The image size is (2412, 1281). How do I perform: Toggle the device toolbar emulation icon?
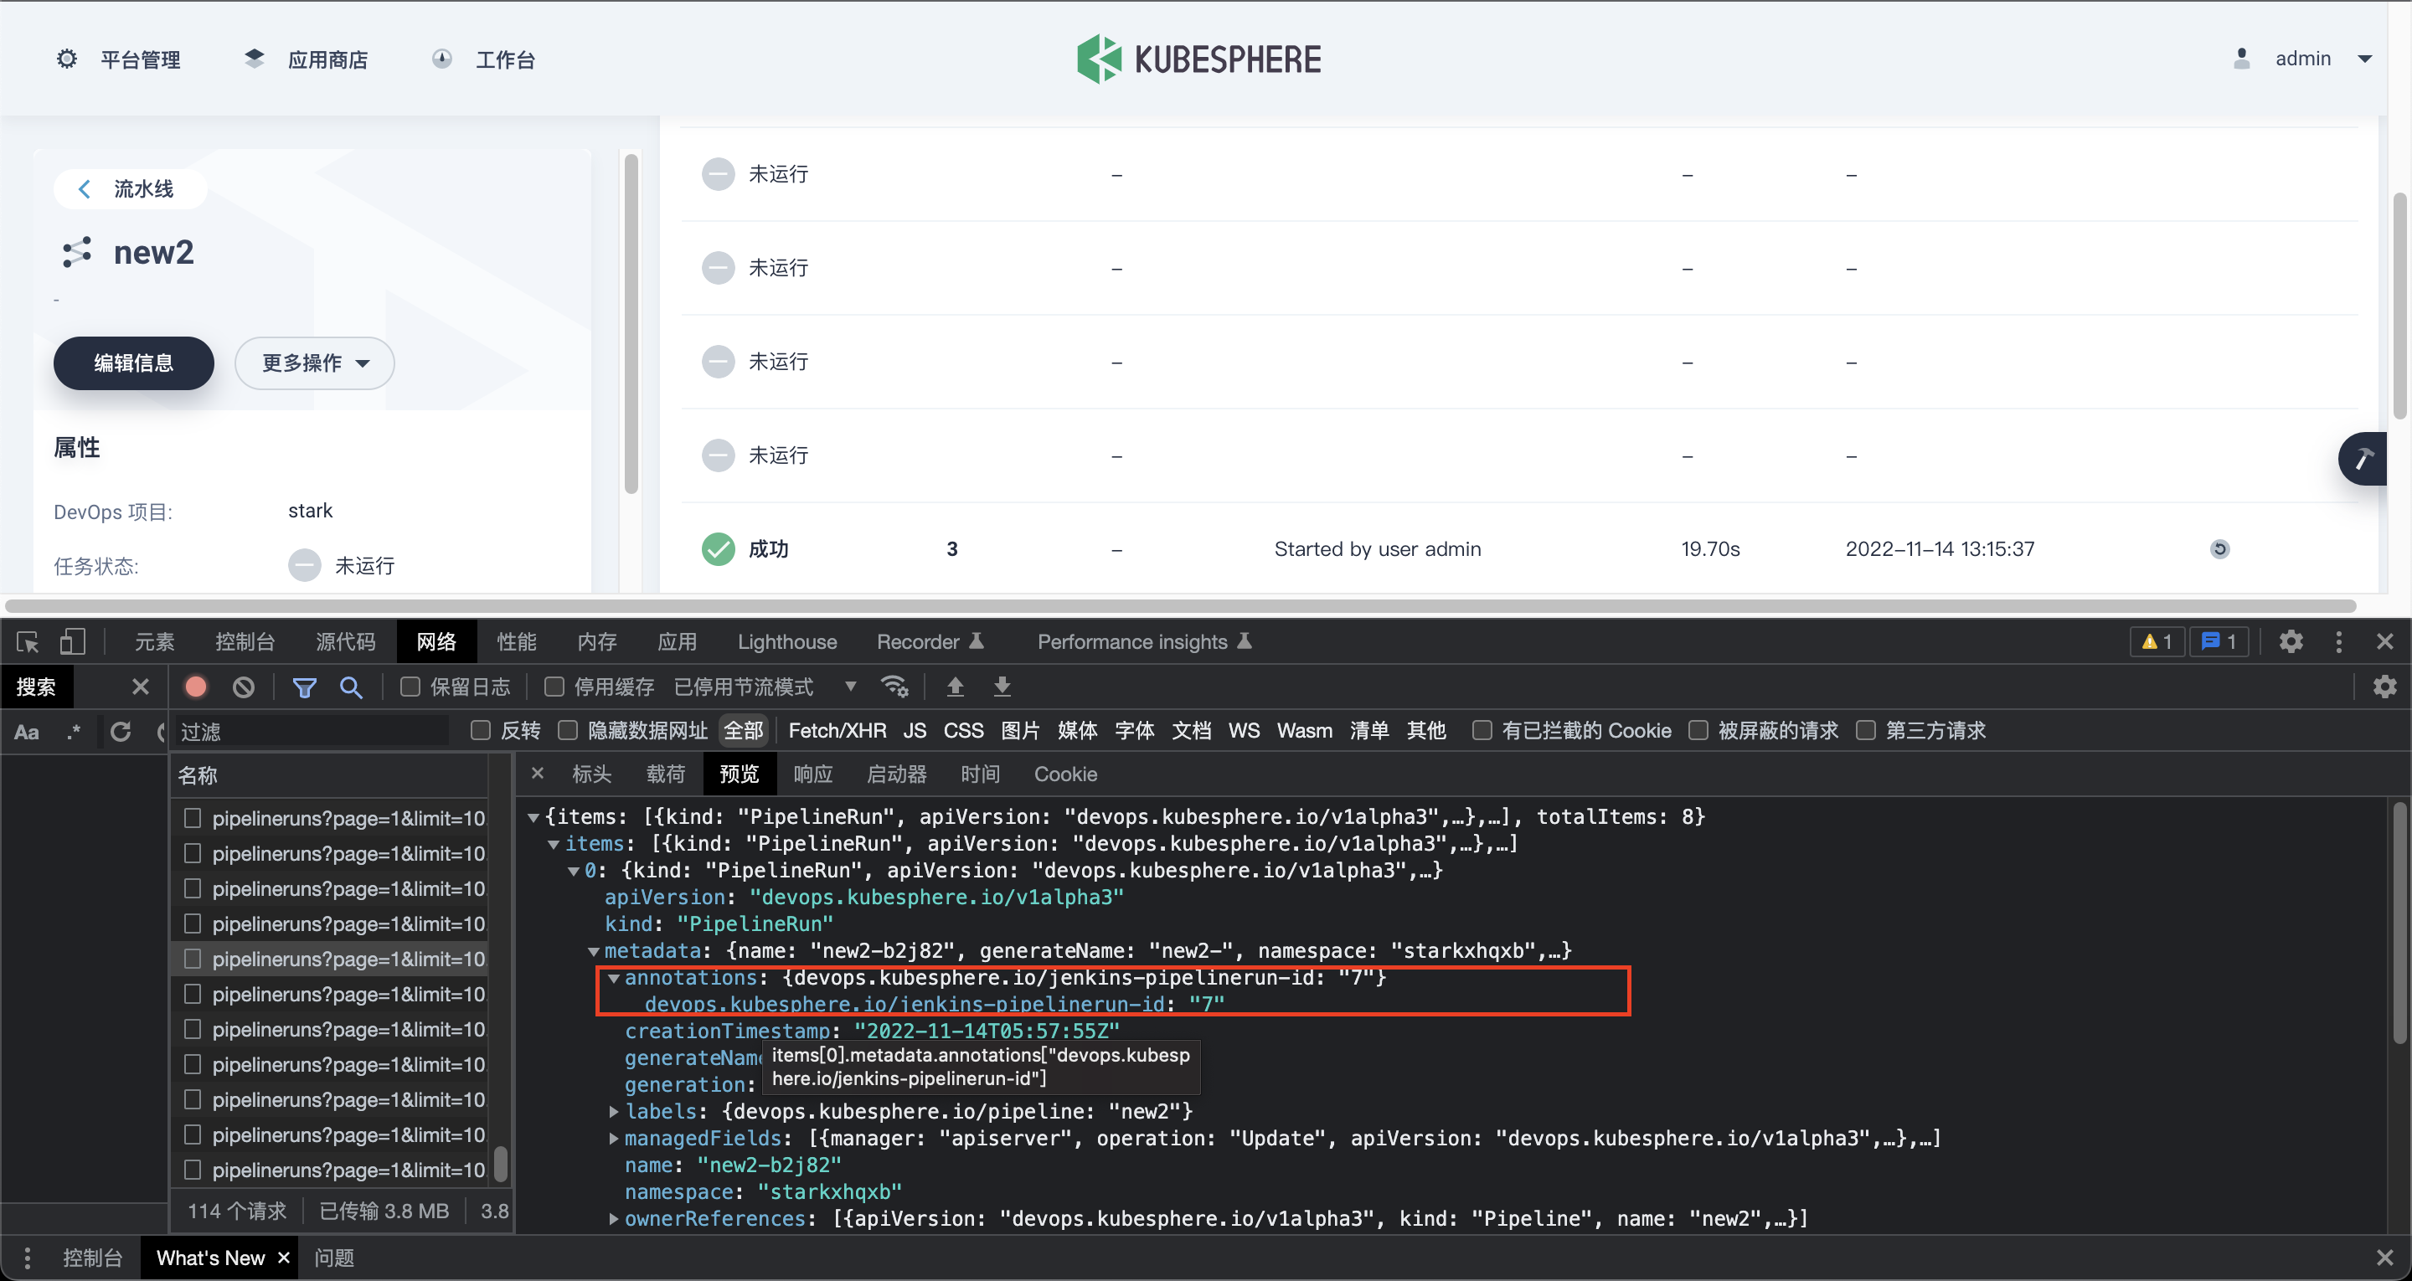72,641
